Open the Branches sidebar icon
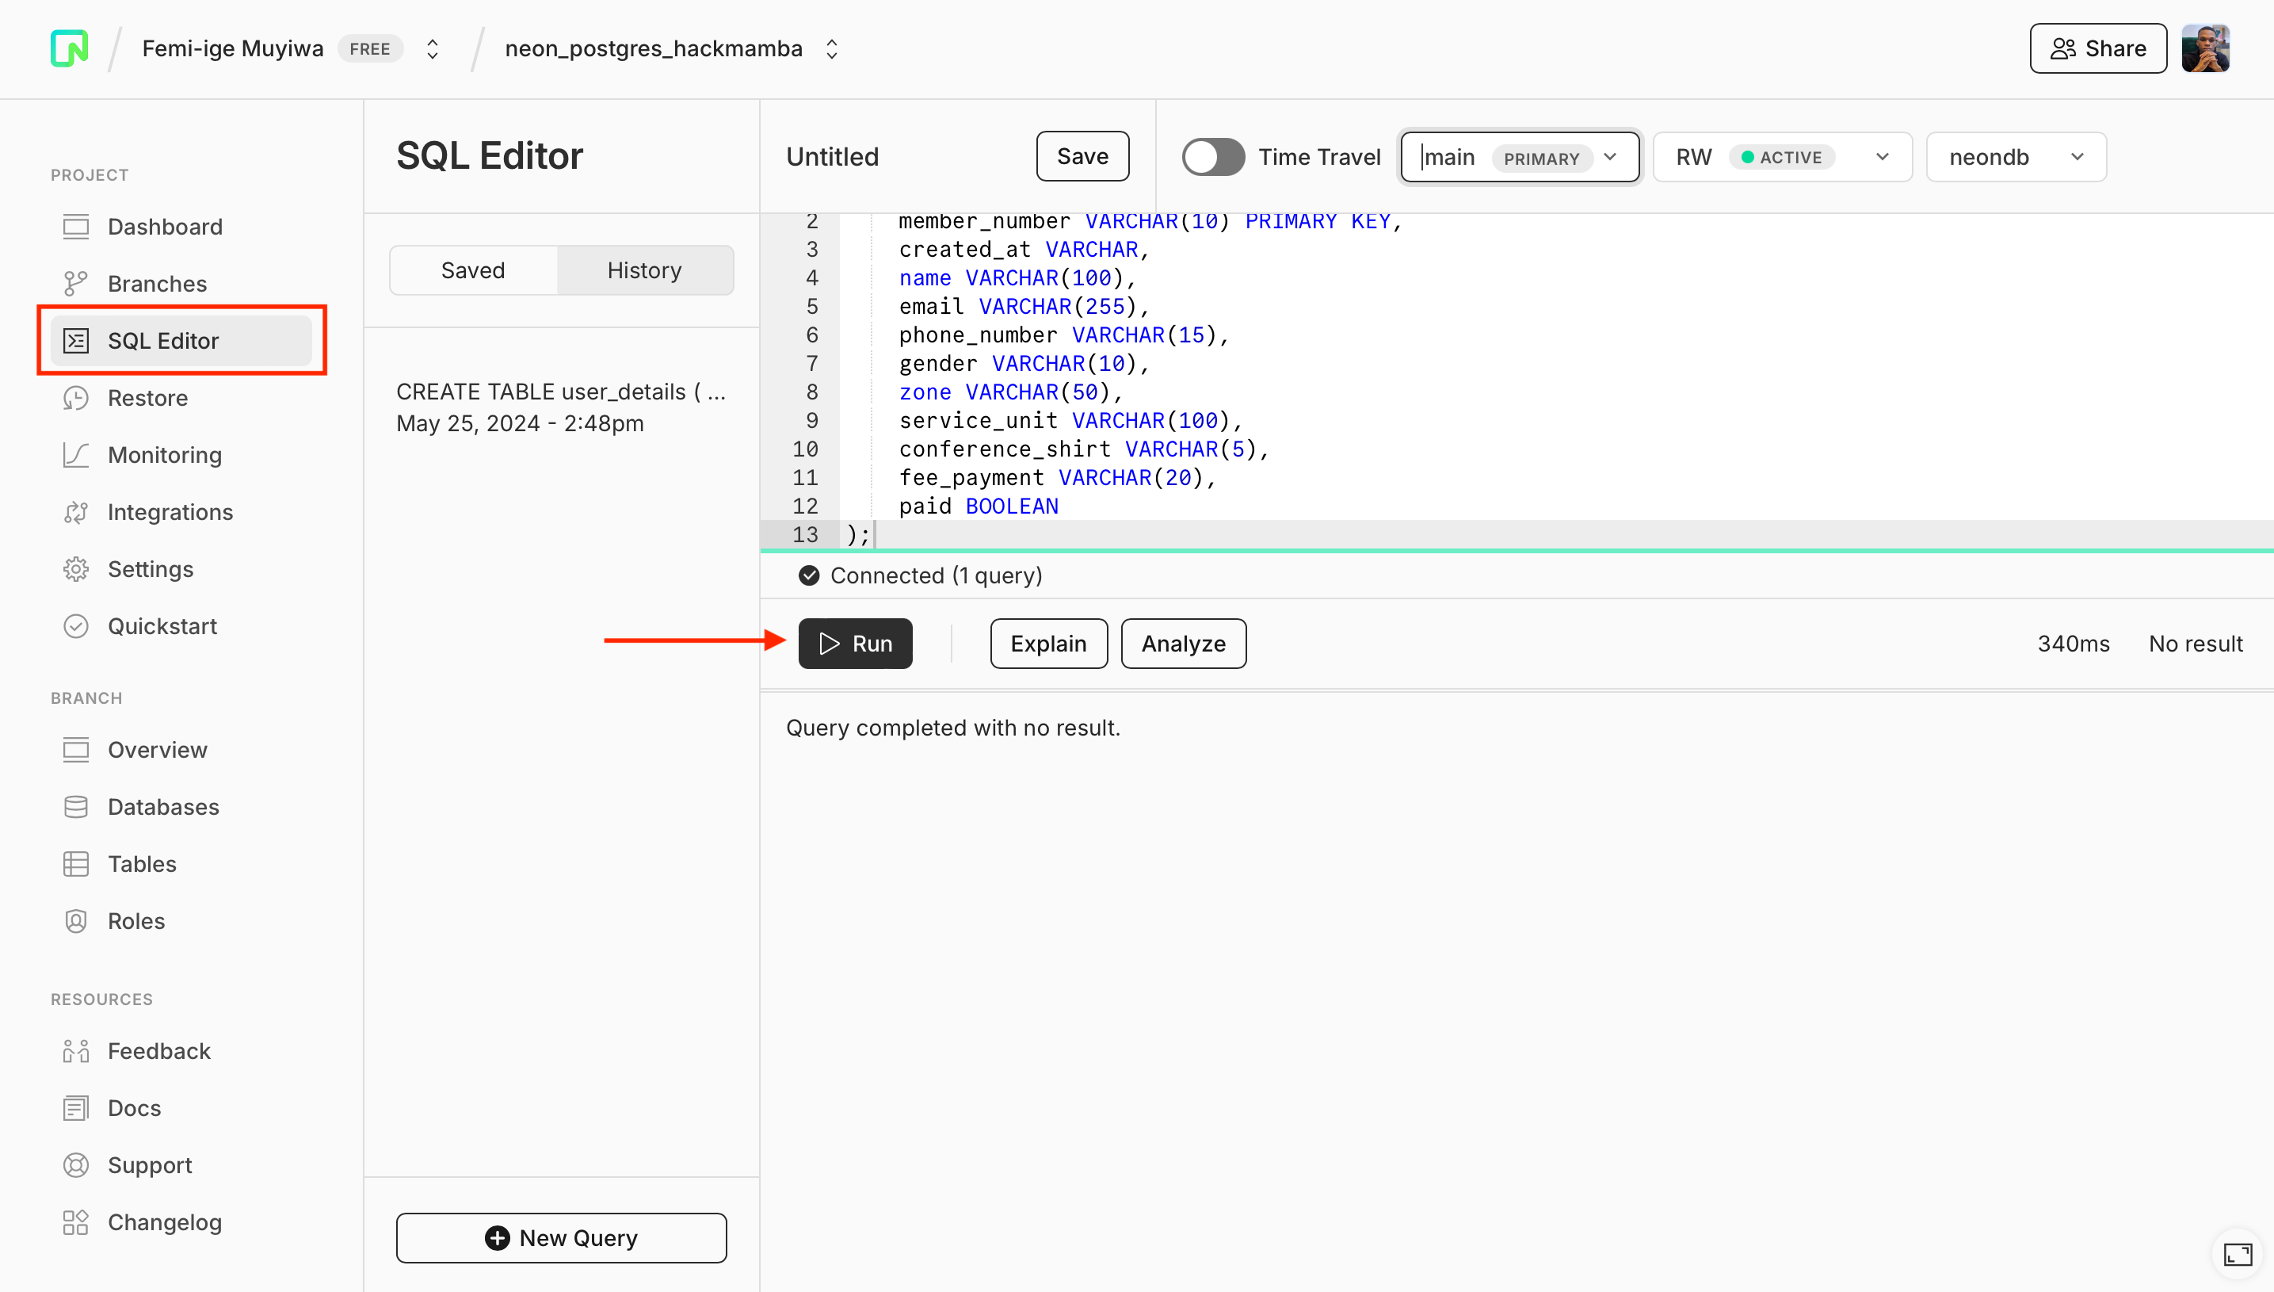Image resolution: width=2274 pixels, height=1292 pixels. coord(75,283)
